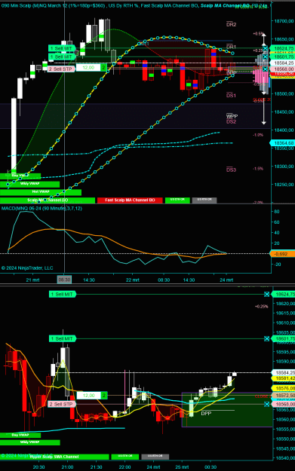
Task: Click the cyan 18364,68 price marker
Action: tap(282, 143)
